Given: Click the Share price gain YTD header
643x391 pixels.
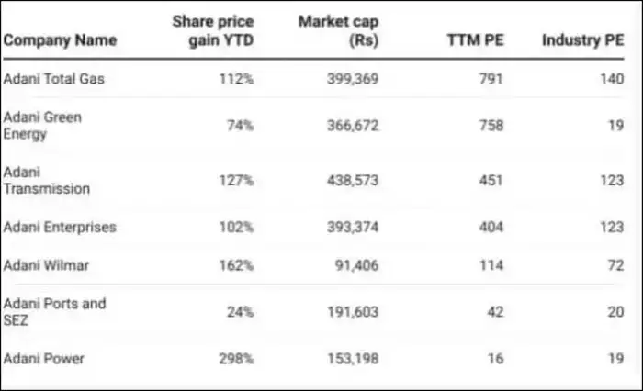Looking at the screenshot, I should tap(213, 30).
